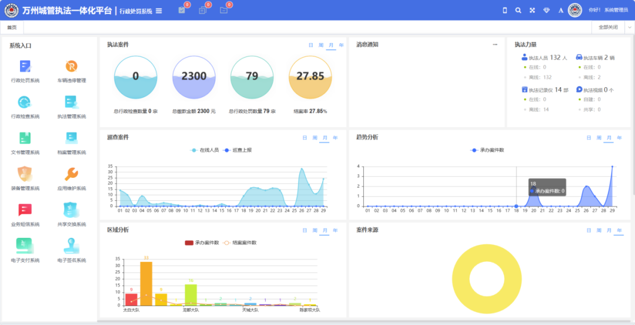
Task: Open the 档案管理系统 icon
Action: click(x=71, y=138)
